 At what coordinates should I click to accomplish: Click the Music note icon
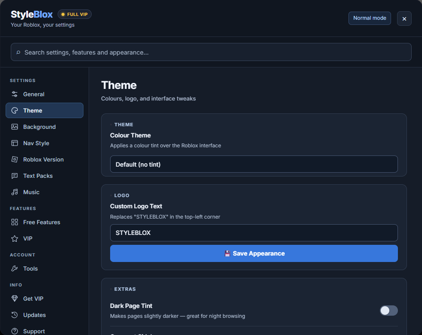click(15, 192)
